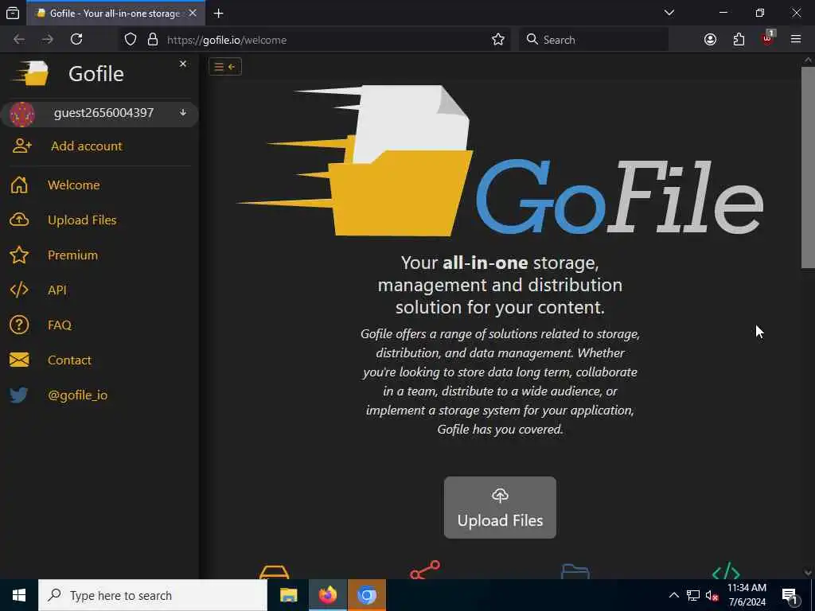This screenshot has height=611, width=815.
Task: Go to the Welcome menu item
Action: click(x=74, y=185)
